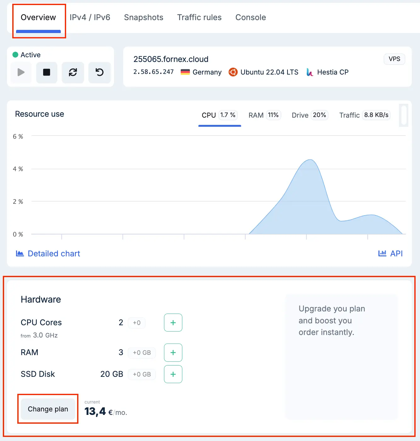Click the Germany location label

pyautogui.click(x=207, y=72)
